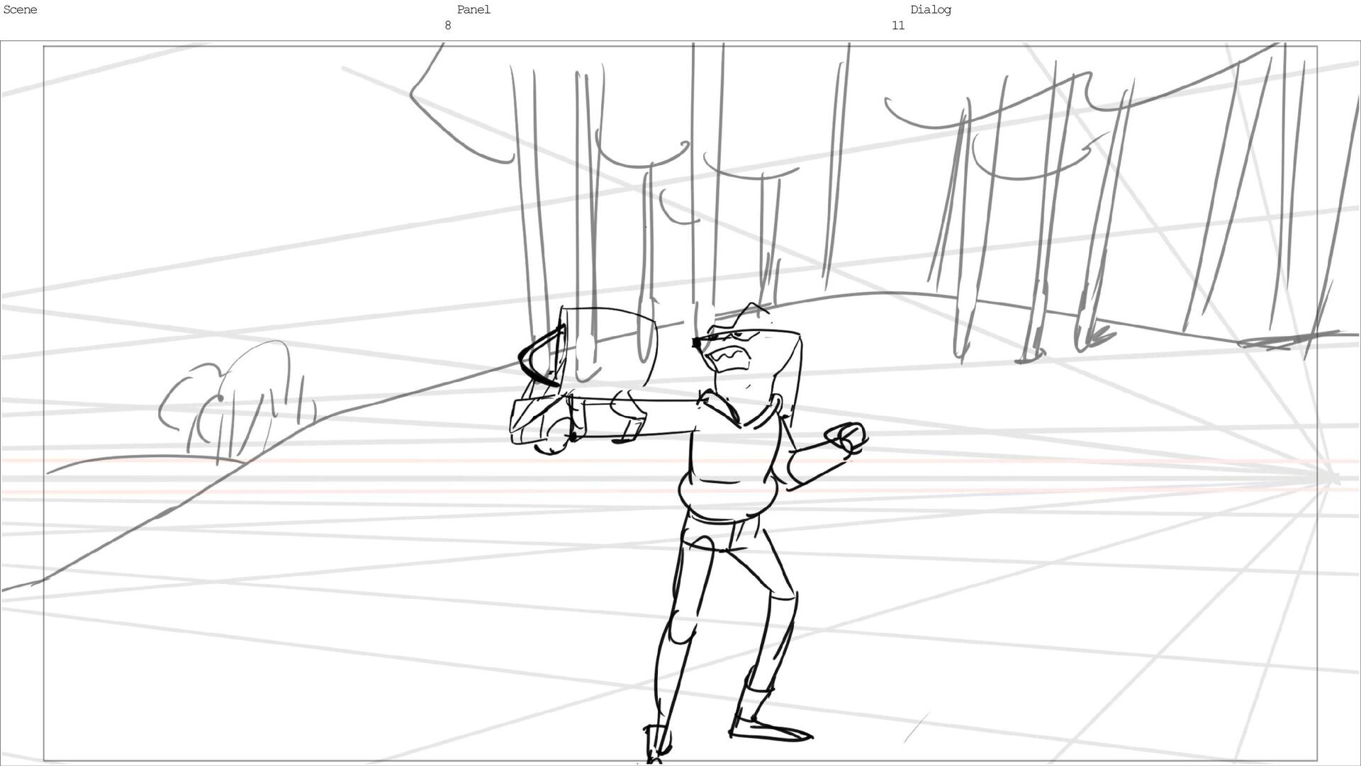Click the character's open shouting mouth
The width and height of the screenshot is (1361, 766).
[x=729, y=358]
